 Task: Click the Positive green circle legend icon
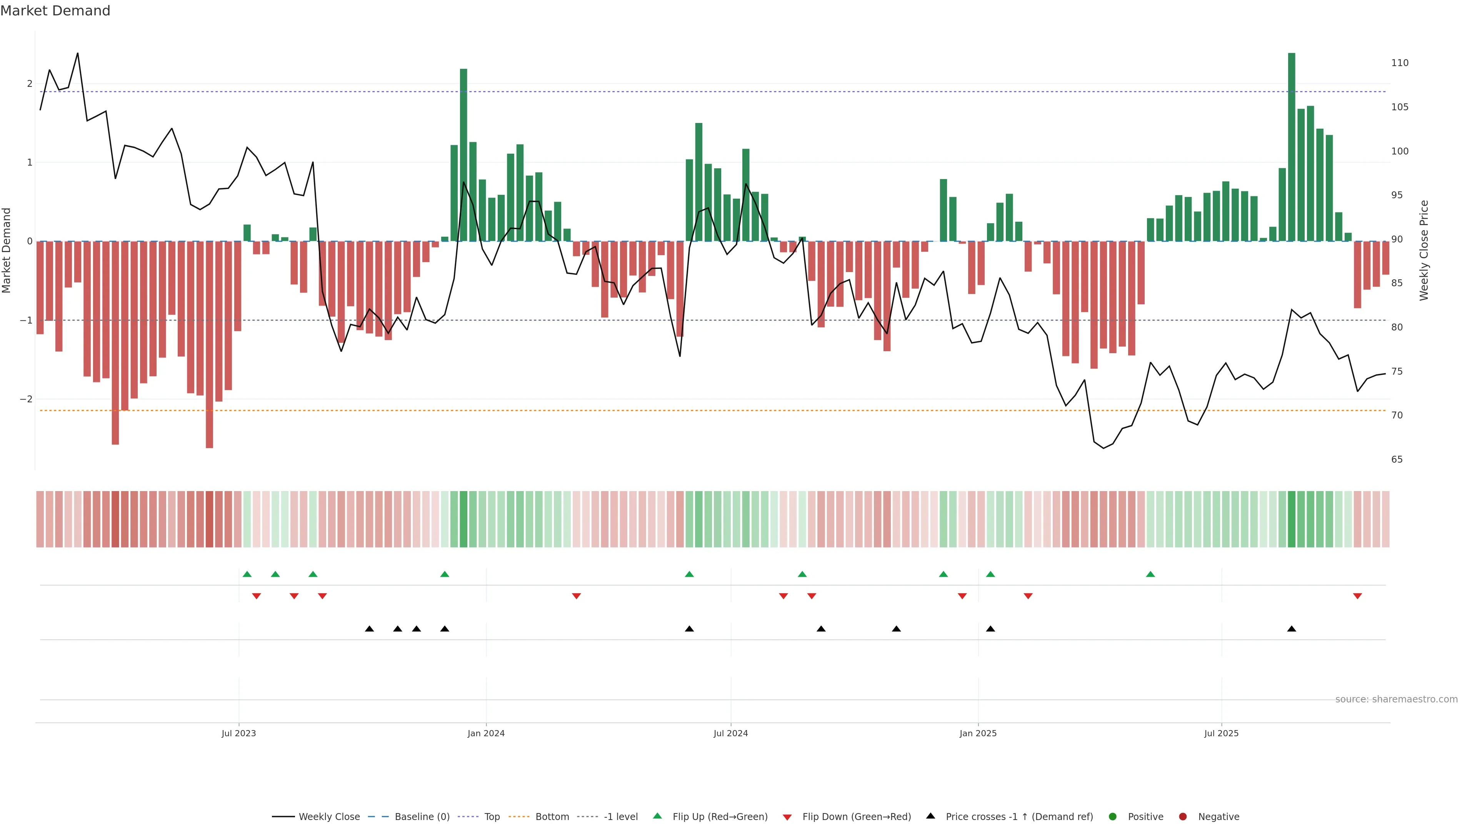click(1113, 816)
